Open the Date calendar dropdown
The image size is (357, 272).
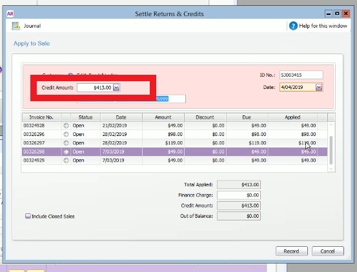[x=319, y=87]
